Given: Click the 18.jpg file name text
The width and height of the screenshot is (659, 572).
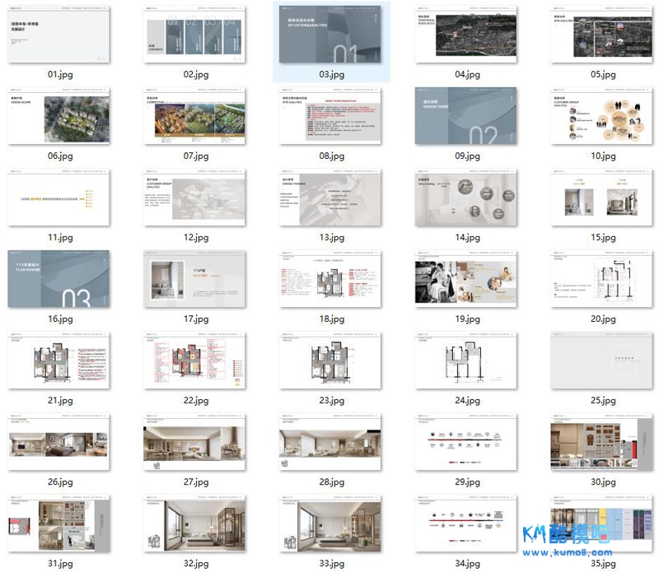Looking at the screenshot, I should click(331, 319).
